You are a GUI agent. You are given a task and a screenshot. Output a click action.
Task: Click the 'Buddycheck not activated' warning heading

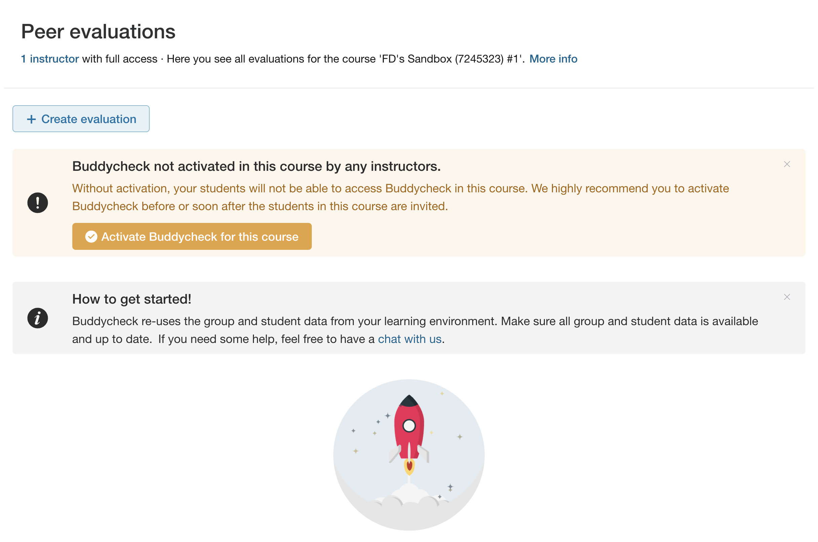point(257,166)
